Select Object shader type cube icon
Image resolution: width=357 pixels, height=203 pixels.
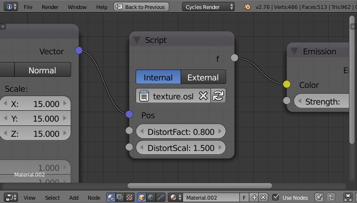pos(142,197)
